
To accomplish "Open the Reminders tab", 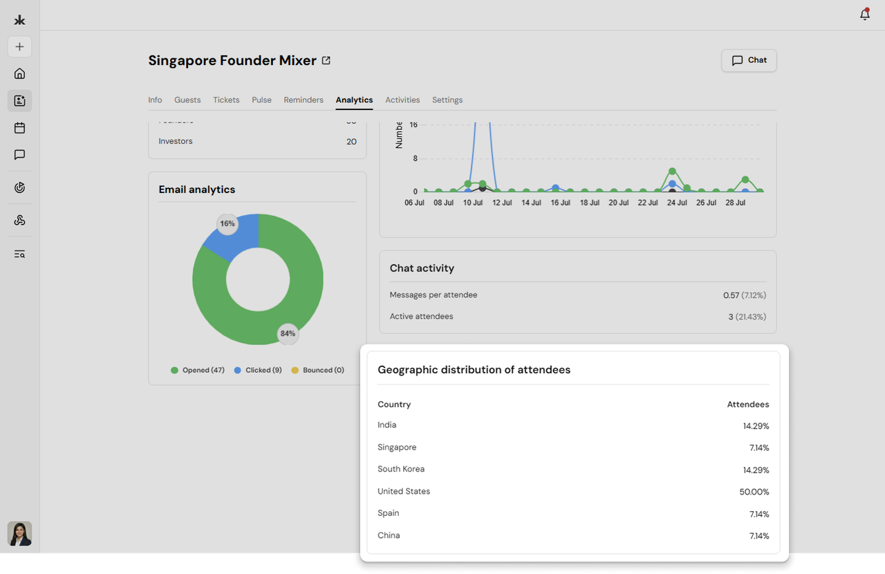I will [304, 100].
